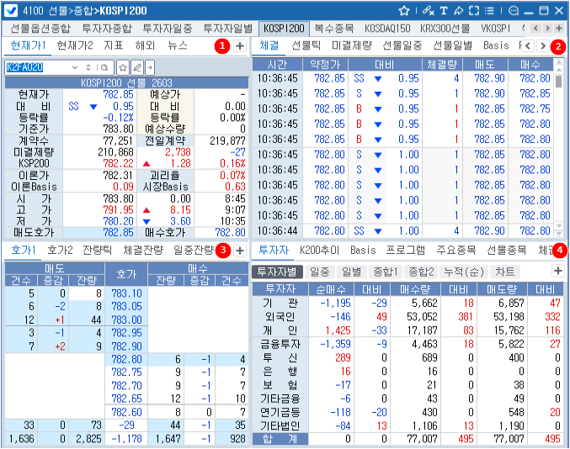Viewport: 570px width, 449px height.
Task: Click right arrow to scroll 체결 panel tabs
Action: click(x=543, y=45)
